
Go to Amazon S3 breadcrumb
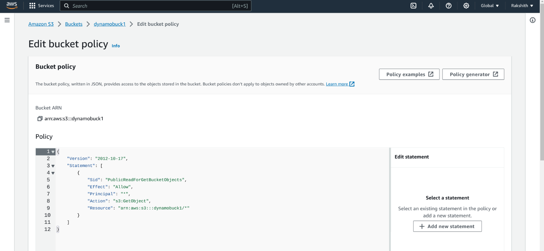[41, 24]
